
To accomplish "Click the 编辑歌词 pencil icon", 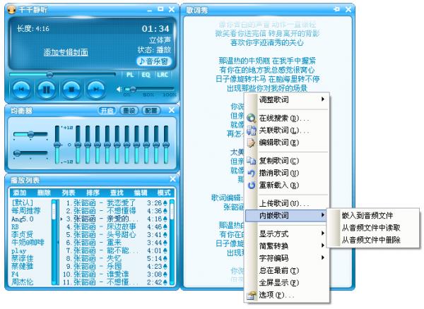I will 251,143.
